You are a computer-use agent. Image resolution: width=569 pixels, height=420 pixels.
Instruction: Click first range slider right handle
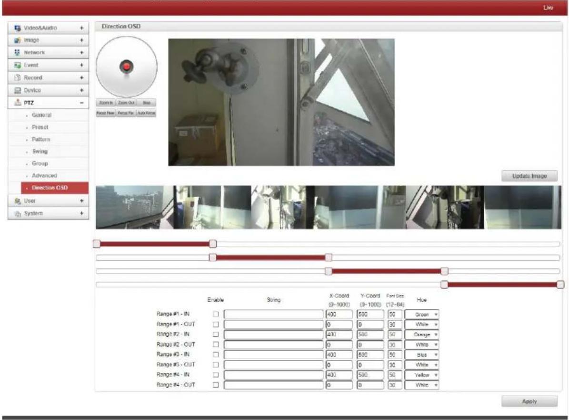(213, 244)
